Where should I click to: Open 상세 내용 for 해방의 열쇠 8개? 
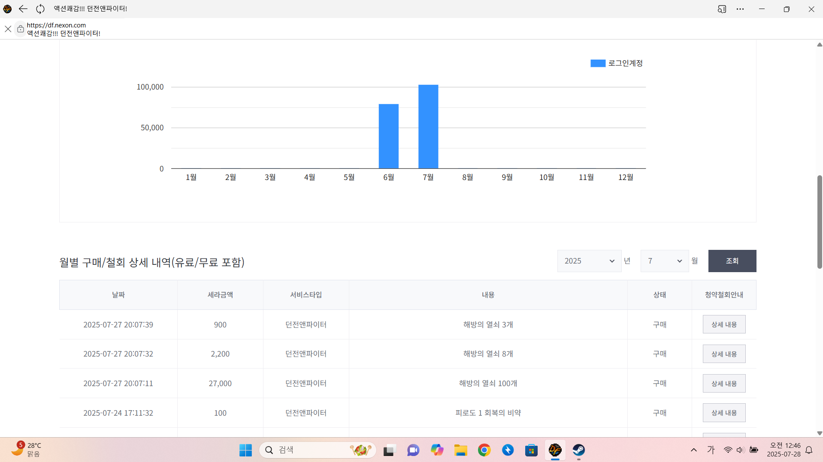coord(724,354)
